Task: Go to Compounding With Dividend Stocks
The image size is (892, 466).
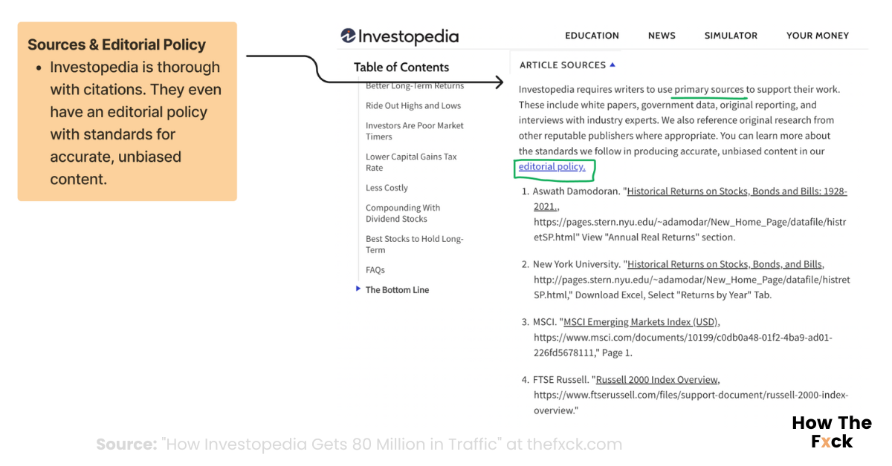Action: point(403,214)
